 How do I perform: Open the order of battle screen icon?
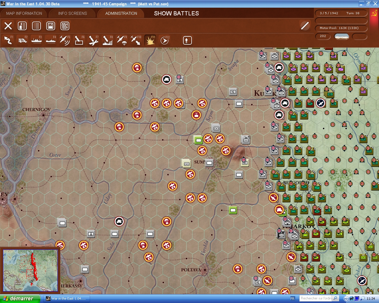coord(22,26)
